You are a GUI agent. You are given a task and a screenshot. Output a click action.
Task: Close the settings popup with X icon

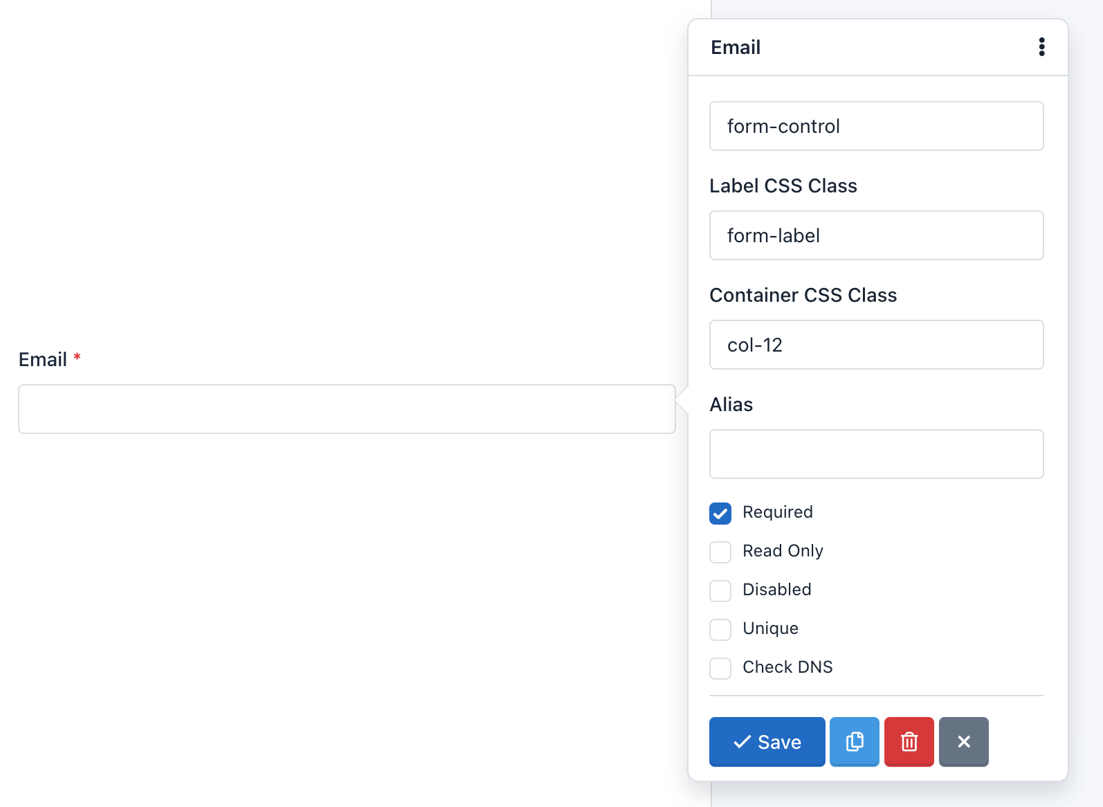click(963, 741)
